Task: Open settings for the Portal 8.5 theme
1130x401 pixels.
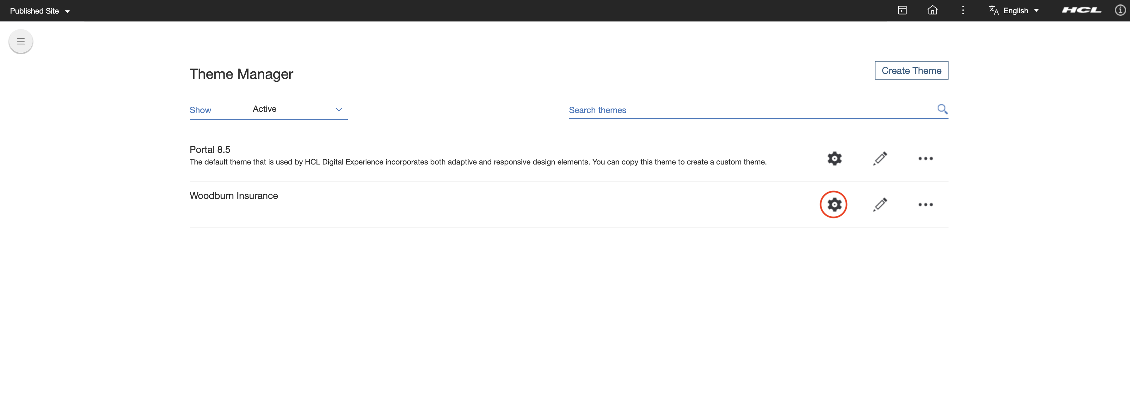Action: (x=834, y=159)
